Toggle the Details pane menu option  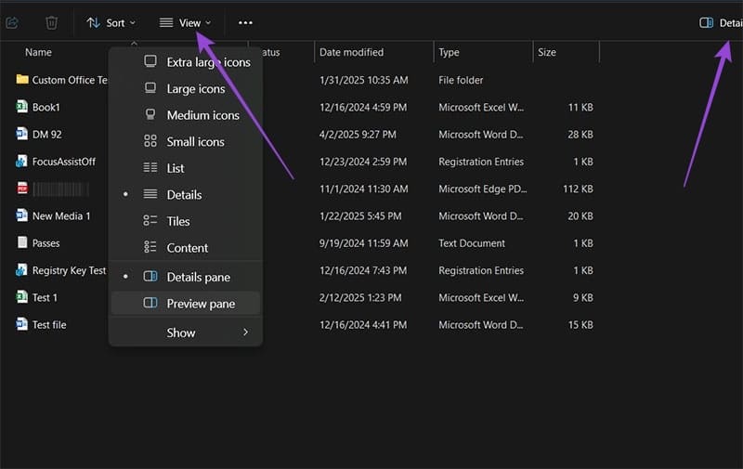coord(186,277)
